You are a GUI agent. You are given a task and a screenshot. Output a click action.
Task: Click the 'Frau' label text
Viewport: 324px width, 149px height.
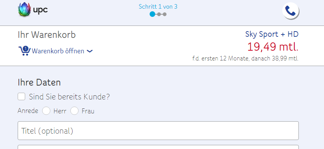88,111
